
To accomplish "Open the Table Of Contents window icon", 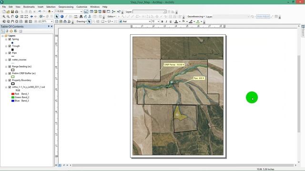I will click(91, 11).
